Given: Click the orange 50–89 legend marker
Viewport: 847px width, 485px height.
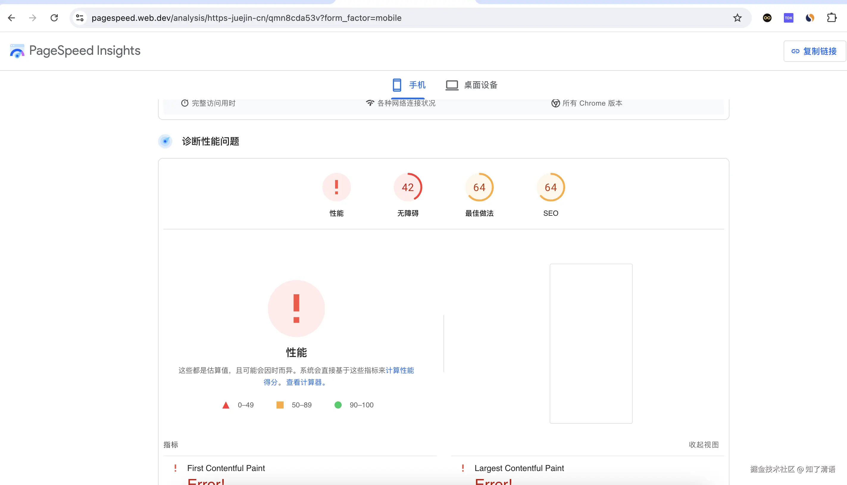Looking at the screenshot, I should pos(280,405).
